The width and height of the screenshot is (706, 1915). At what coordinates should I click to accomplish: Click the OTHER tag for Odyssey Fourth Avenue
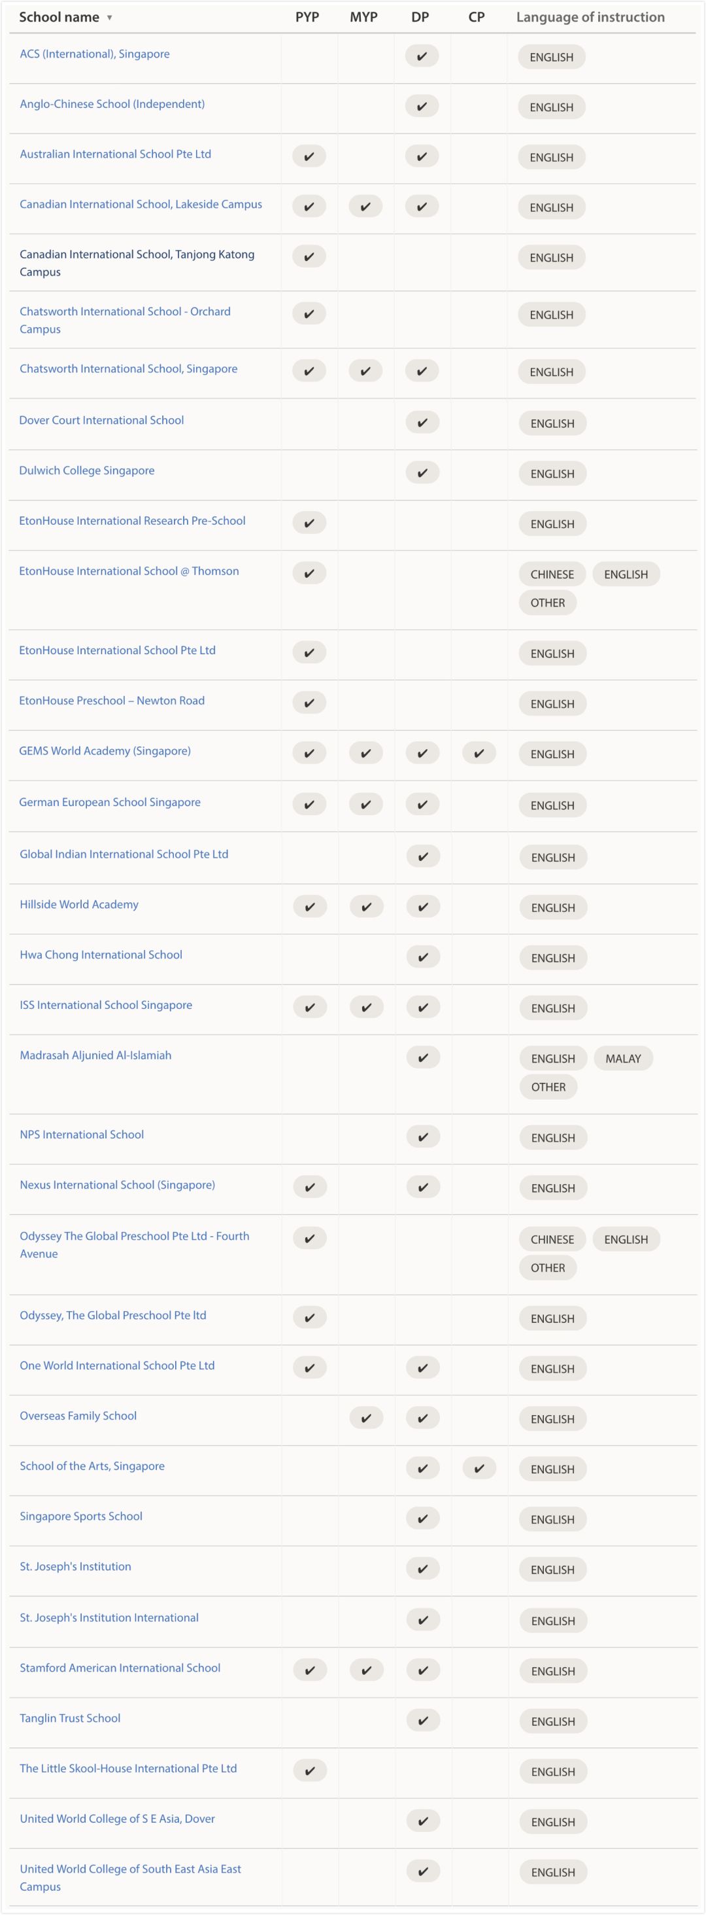pyautogui.click(x=548, y=1267)
